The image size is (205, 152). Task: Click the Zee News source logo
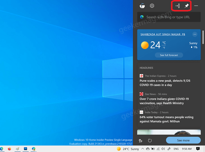[141, 94]
